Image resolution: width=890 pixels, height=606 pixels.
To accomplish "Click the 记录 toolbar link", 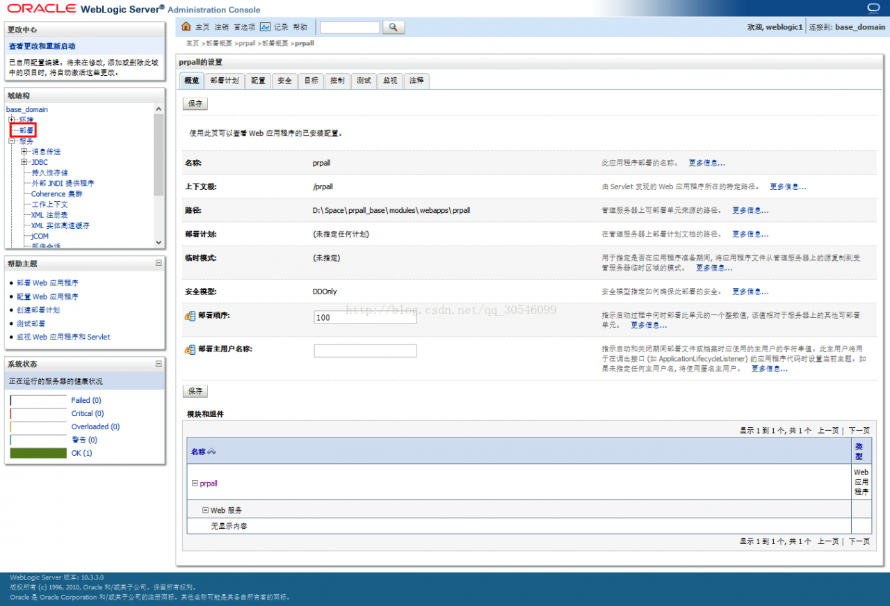I will (281, 27).
